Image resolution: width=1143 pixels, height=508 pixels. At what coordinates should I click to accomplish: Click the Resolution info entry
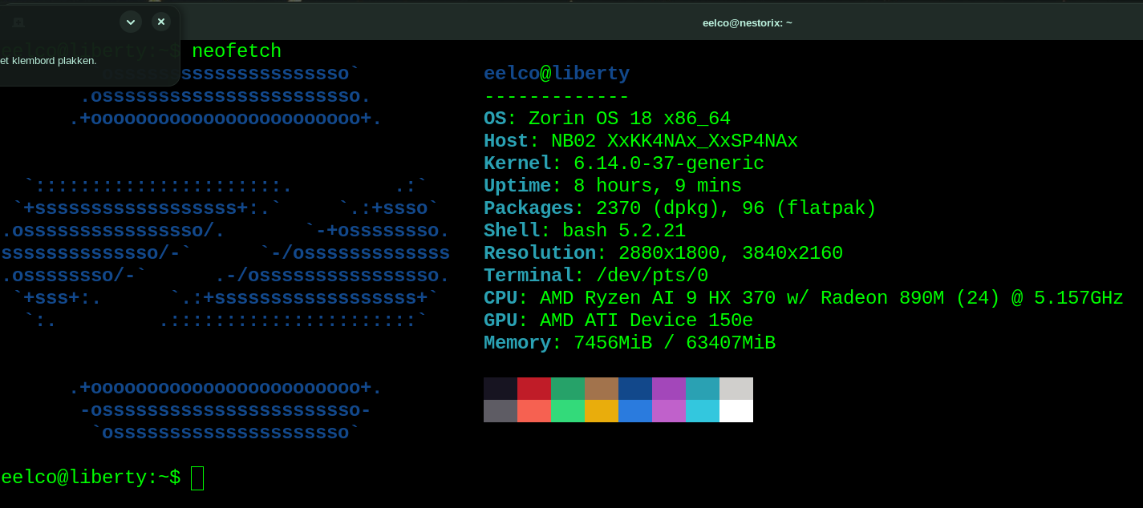[663, 252]
